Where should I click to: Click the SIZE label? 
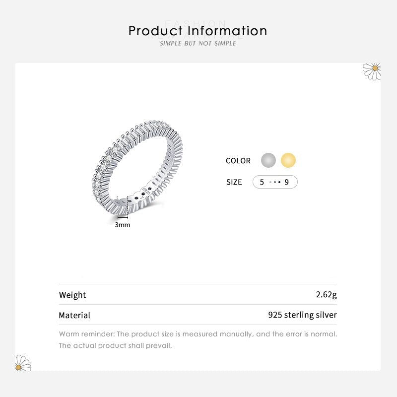(234, 182)
